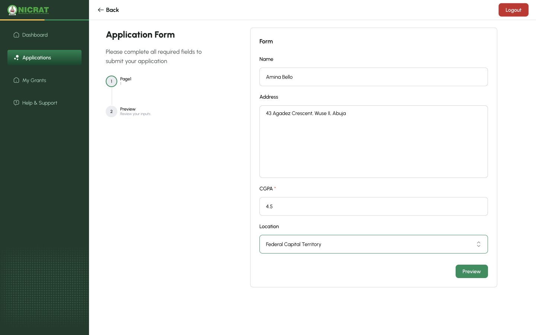
Task: Click the Preview step label in stepper
Action: pos(128,109)
